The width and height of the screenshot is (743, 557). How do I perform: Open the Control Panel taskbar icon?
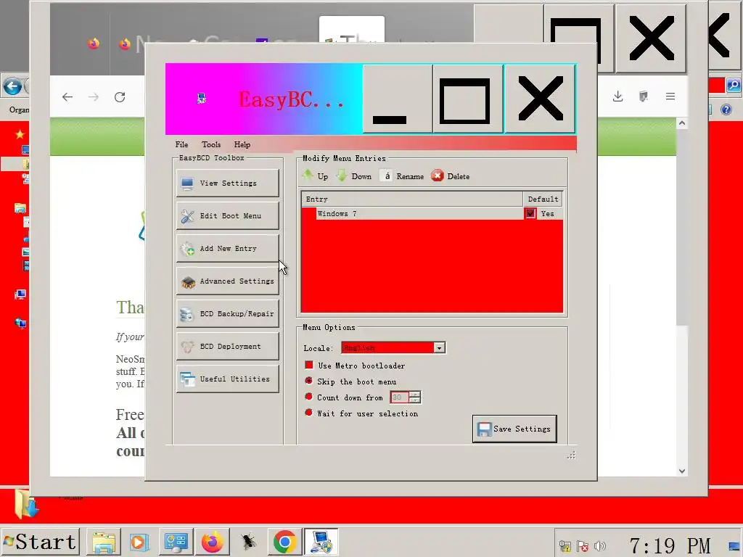[x=176, y=542]
